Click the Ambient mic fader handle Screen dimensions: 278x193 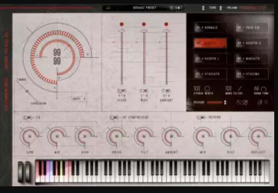pyautogui.click(x=166, y=31)
